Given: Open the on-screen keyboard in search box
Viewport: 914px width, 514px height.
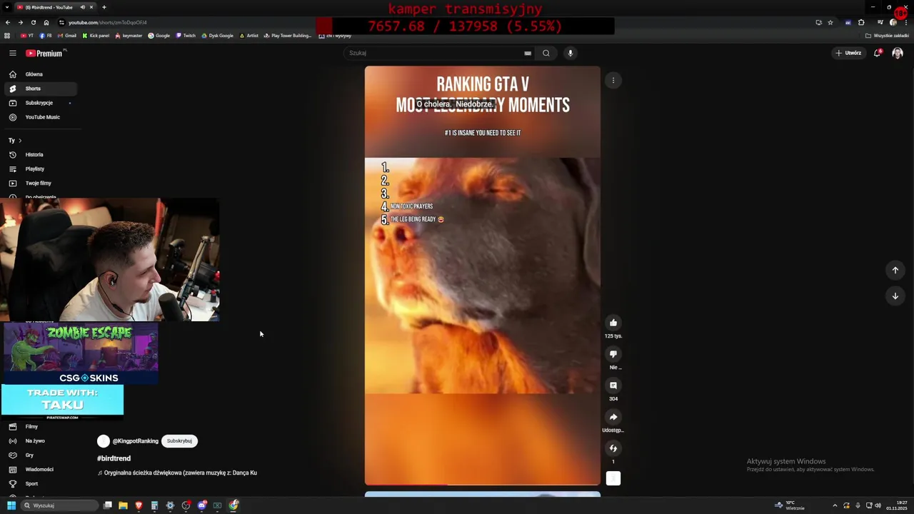Looking at the screenshot, I should click(528, 53).
